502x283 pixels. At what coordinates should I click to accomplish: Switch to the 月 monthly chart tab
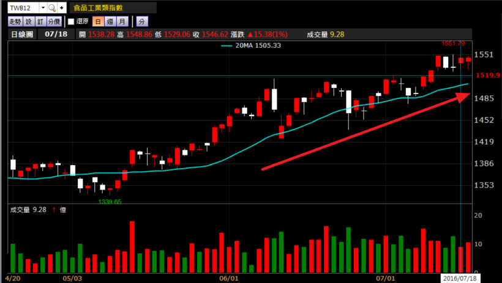122,22
